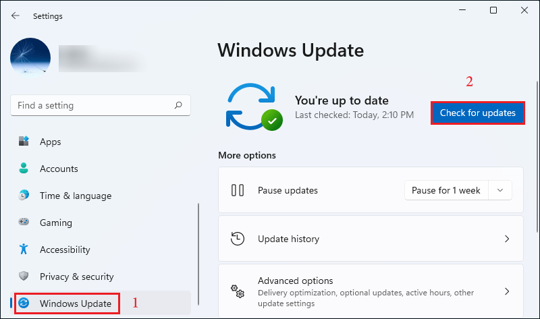Open Accessibility settings
Screen dimensions: 540x319
click(x=65, y=250)
